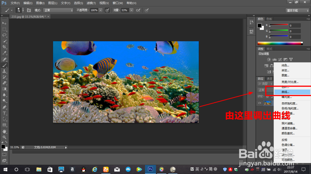Select the Rectangle shape tool
The width and height of the screenshot is (311, 174).
(4, 125)
